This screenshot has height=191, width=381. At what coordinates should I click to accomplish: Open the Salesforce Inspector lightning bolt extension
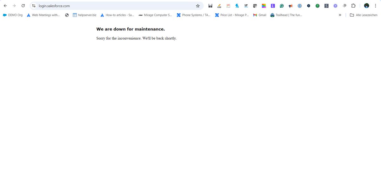tap(237, 6)
